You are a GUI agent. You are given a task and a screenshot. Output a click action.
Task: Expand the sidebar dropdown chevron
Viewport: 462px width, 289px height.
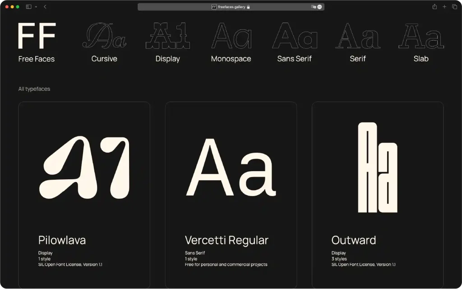[36, 7]
